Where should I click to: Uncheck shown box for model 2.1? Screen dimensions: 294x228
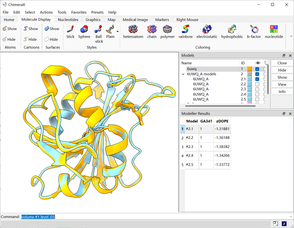click(x=257, y=79)
